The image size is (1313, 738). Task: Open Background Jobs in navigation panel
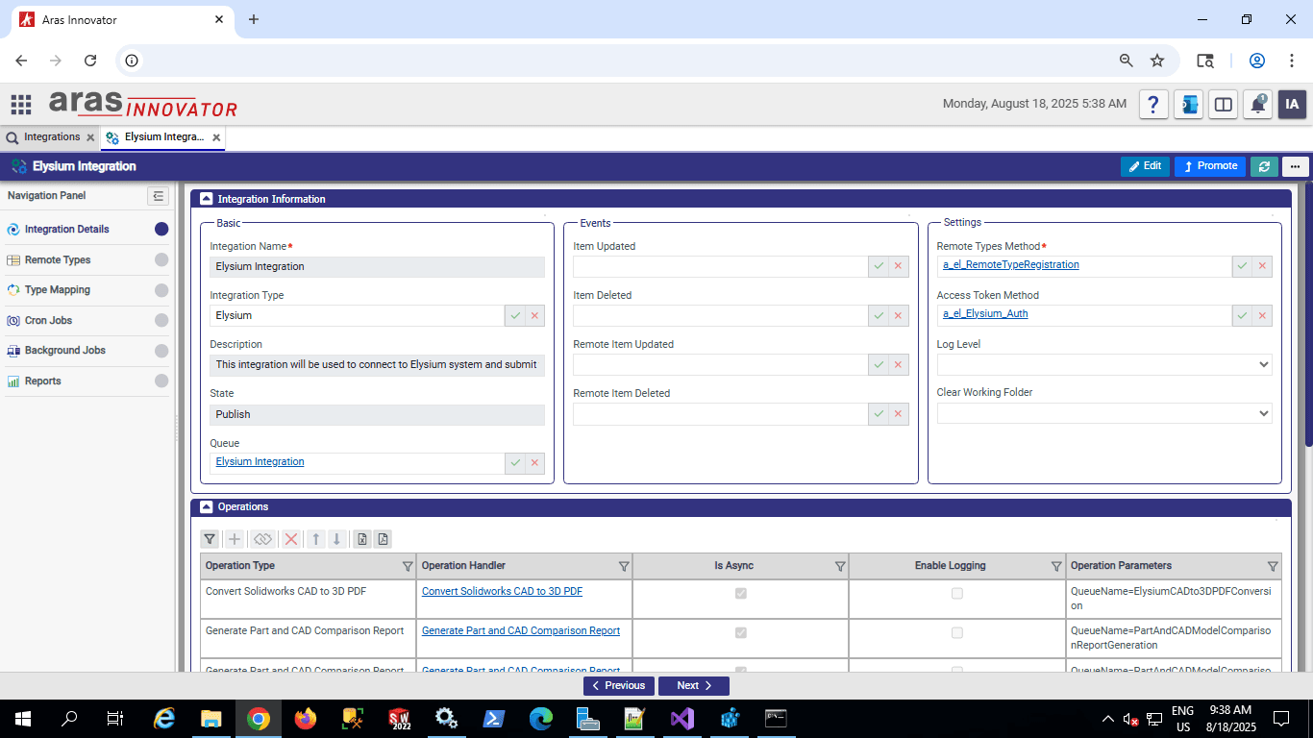(x=64, y=351)
